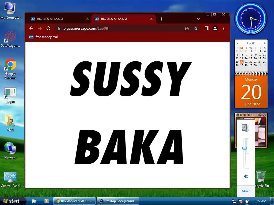The width and height of the screenshot is (274, 205).
Task: Click the volume speaker tray icon
Action: [x=246, y=201]
